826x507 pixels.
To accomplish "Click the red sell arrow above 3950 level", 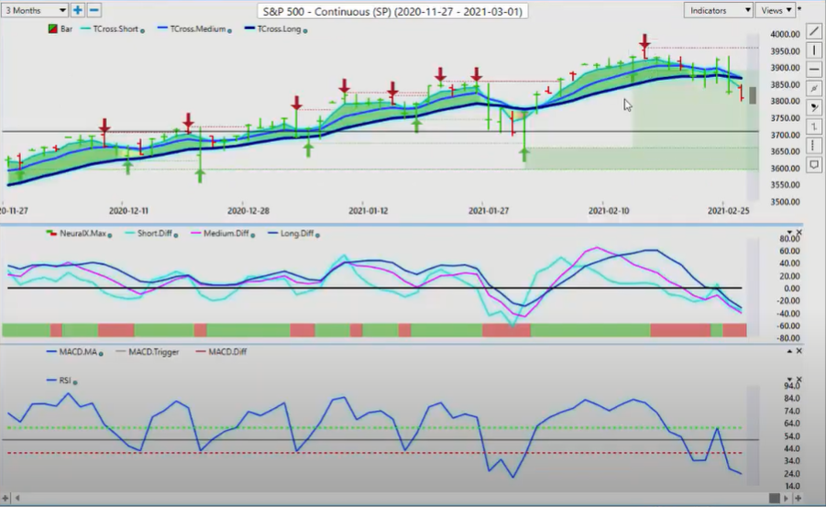I will pyautogui.click(x=644, y=41).
